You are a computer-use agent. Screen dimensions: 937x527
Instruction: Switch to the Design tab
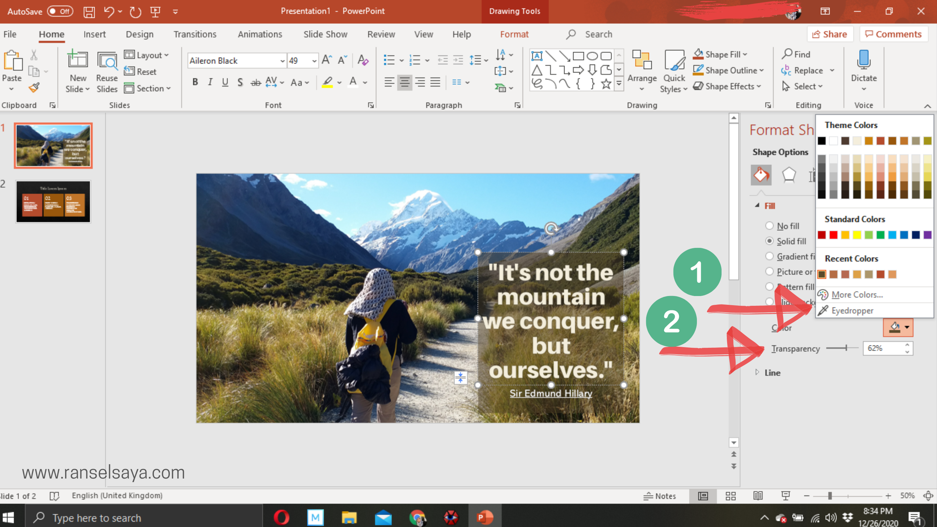(139, 34)
